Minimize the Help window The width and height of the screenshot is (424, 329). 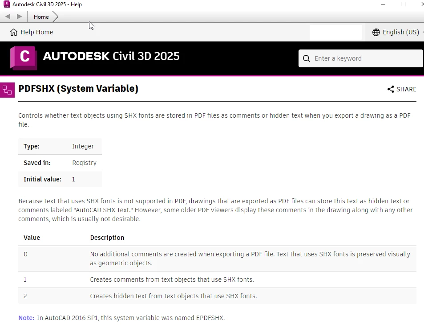(x=383, y=4)
